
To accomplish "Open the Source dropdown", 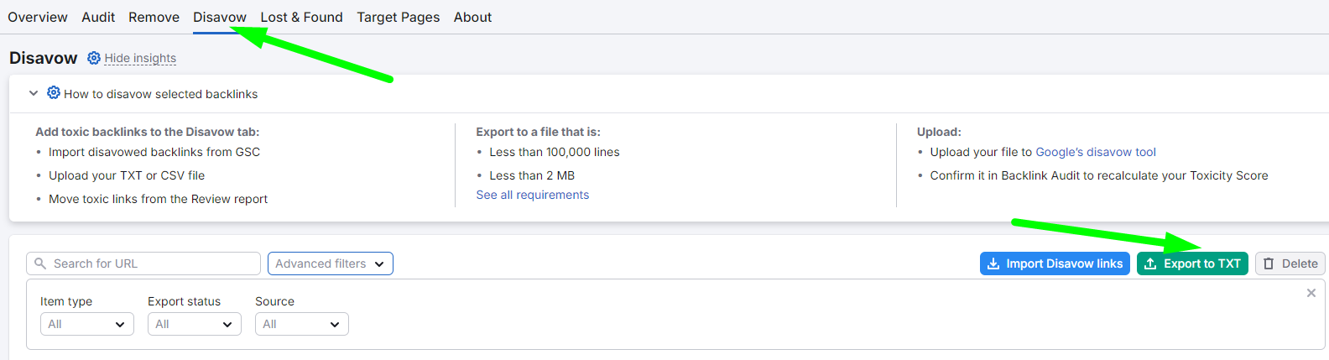I will (x=302, y=324).
